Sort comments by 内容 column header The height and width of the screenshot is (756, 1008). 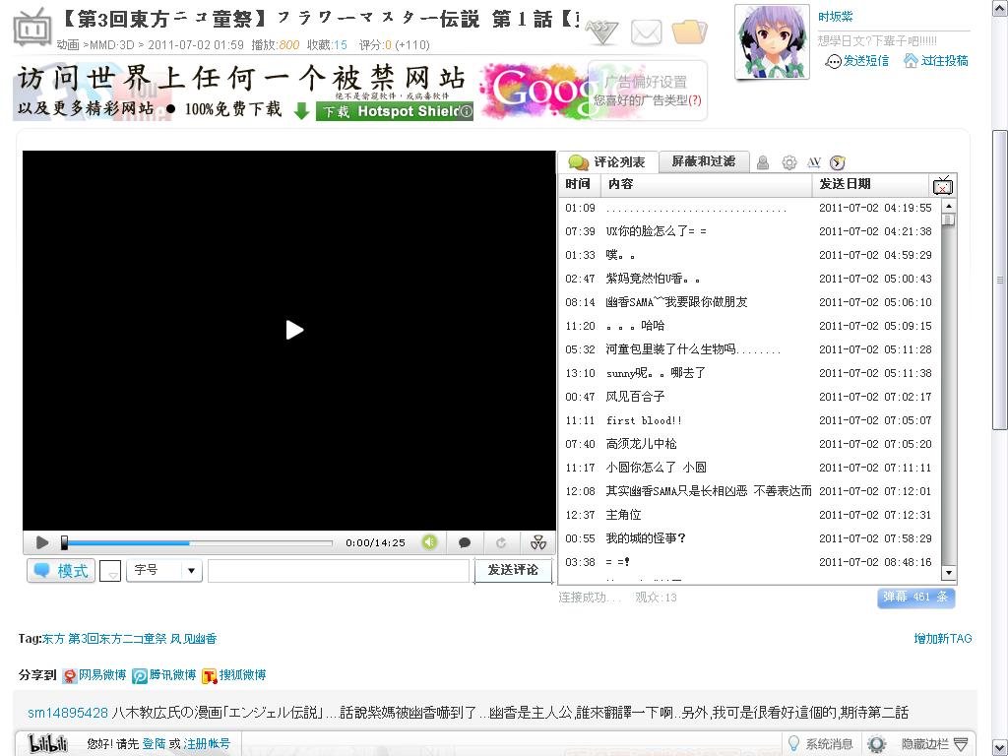pos(707,184)
